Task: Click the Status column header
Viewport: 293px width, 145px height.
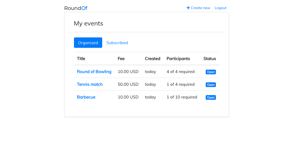Action: (210, 59)
